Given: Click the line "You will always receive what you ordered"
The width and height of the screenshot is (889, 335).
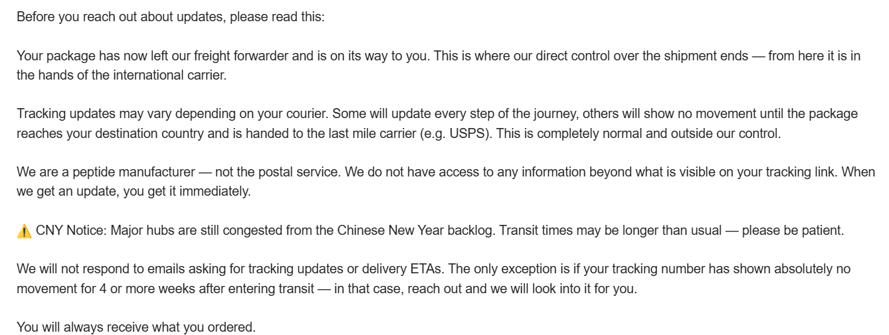Looking at the screenshot, I should pos(136,328).
